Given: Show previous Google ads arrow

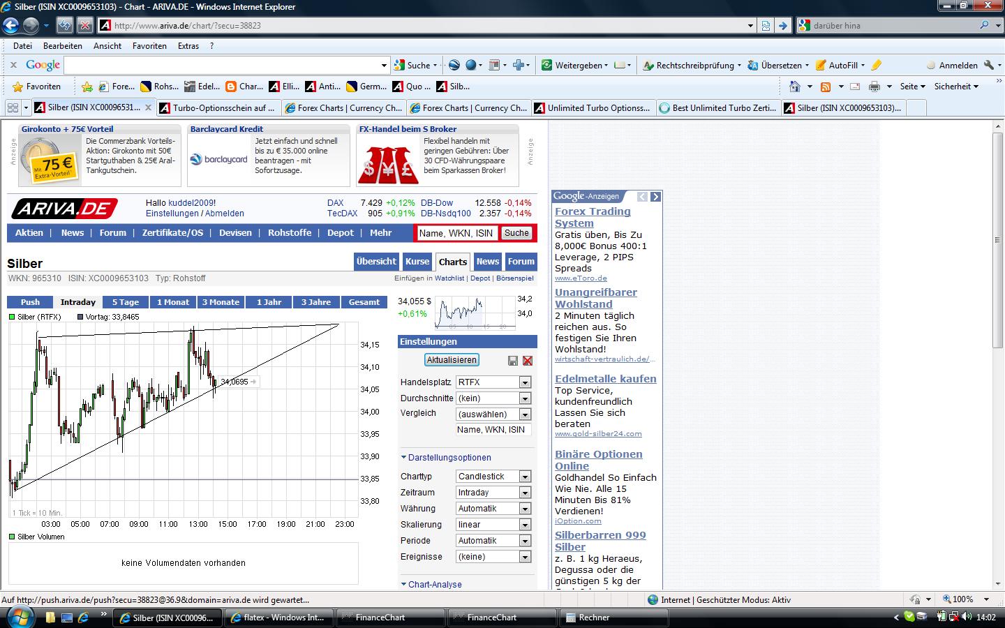Looking at the screenshot, I should (642, 197).
